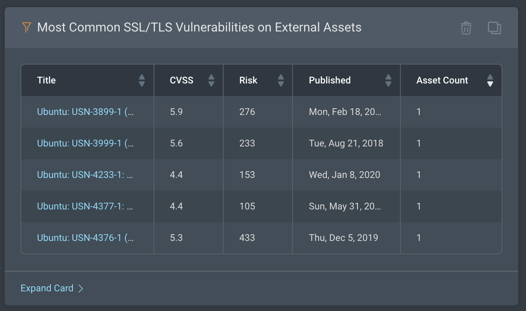
Task: Click the chevron next to Expand Card
Action: click(x=81, y=289)
